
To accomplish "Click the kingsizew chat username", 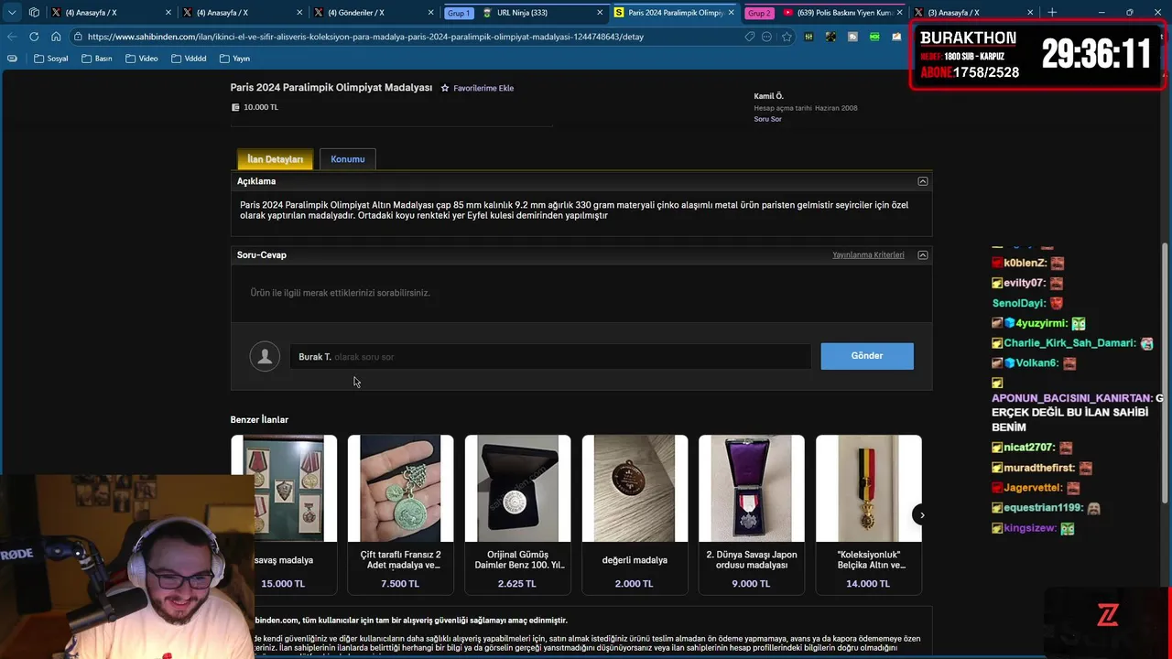I will [x=1030, y=528].
